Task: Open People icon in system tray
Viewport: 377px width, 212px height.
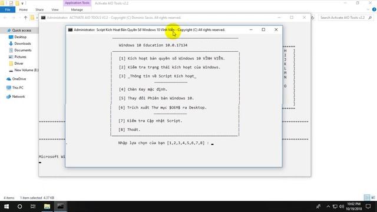Action: tap(318, 207)
